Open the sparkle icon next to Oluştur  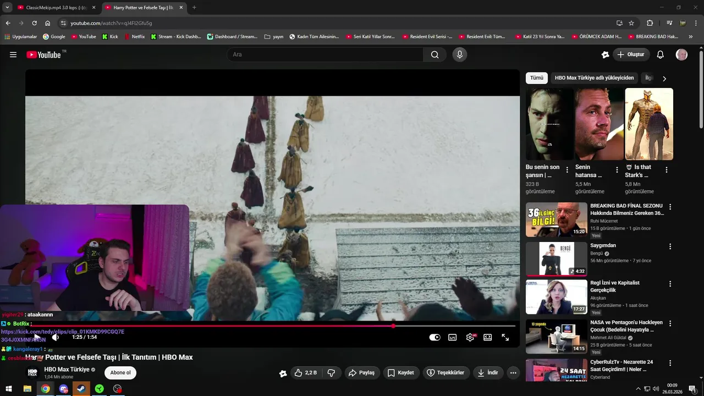606,54
